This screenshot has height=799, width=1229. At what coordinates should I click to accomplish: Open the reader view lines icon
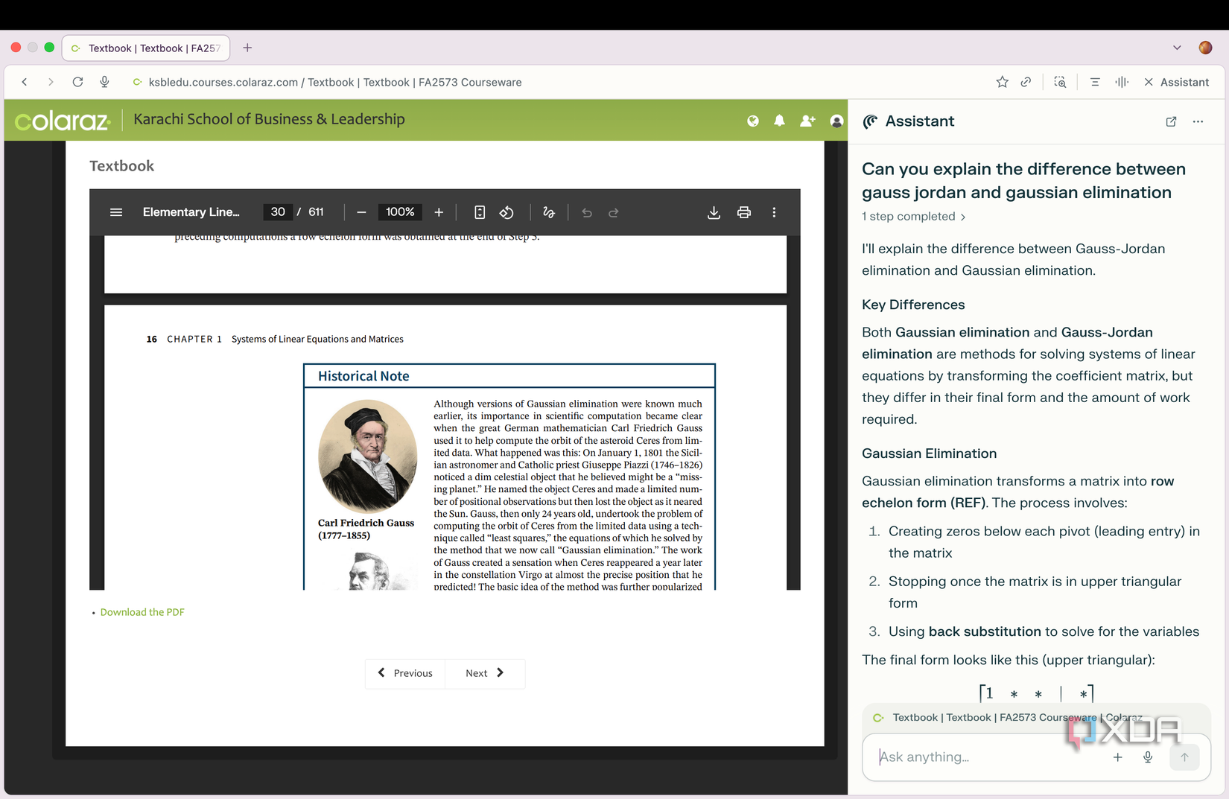[x=1095, y=82]
